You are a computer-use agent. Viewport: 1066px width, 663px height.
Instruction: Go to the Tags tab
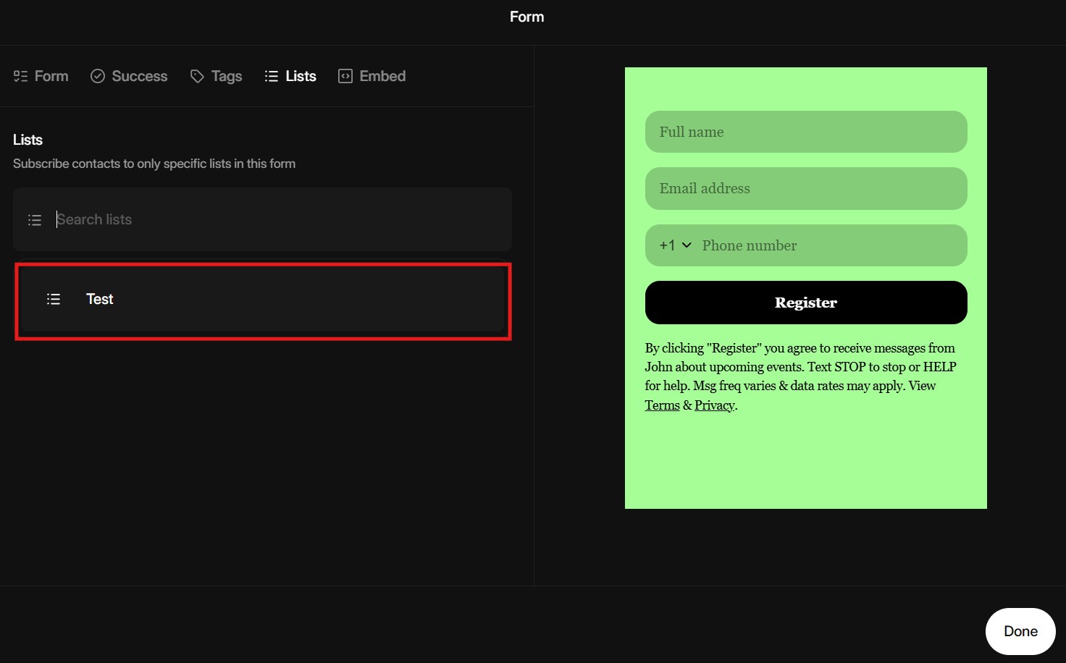tap(226, 76)
